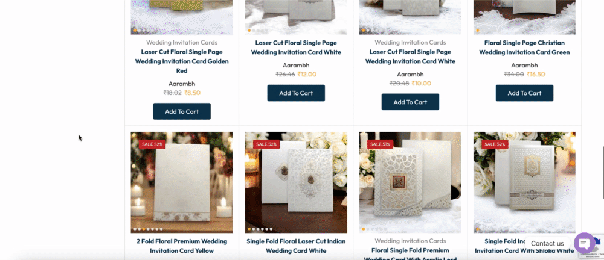Screen dimensions: 604x260
Task: Add ₹12.00 Laser Cut White card to cart
Action: tap(296, 93)
